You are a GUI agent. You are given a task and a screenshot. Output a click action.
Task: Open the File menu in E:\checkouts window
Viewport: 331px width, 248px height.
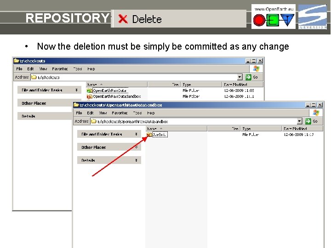pyautogui.click(x=19, y=69)
